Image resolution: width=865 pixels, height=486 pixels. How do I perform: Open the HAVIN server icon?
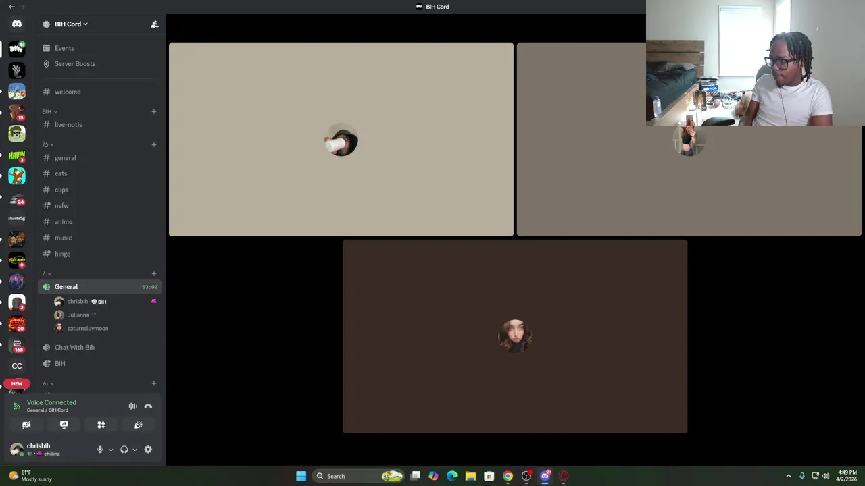[17, 155]
